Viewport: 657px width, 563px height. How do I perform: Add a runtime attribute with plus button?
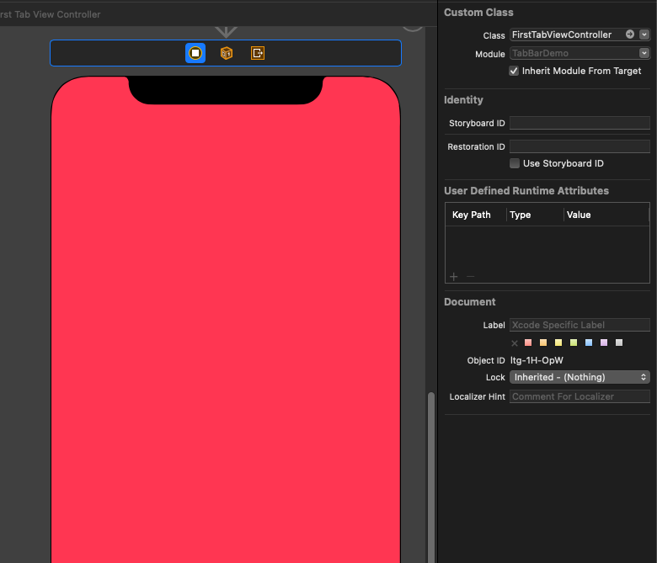[x=454, y=277]
